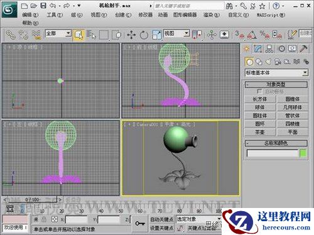Click the Open File folder icon
This screenshot has width=314, height=235.
tap(34, 6)
